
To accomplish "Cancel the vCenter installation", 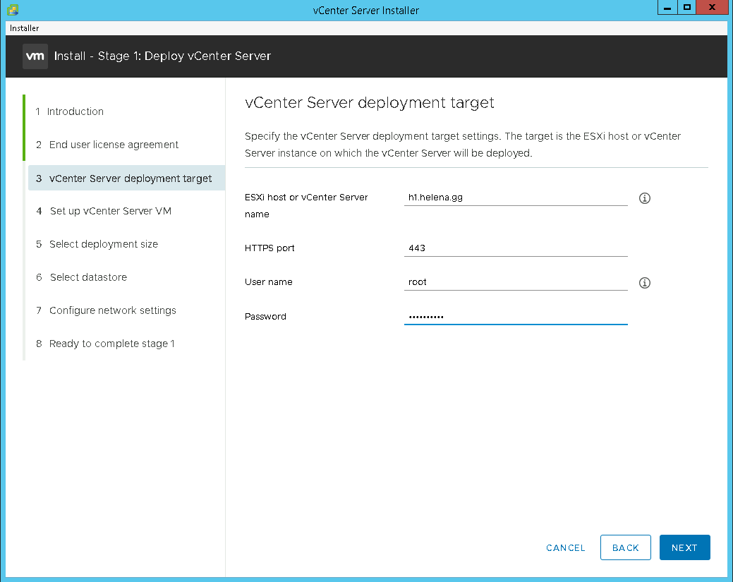I will pos(566,548).
